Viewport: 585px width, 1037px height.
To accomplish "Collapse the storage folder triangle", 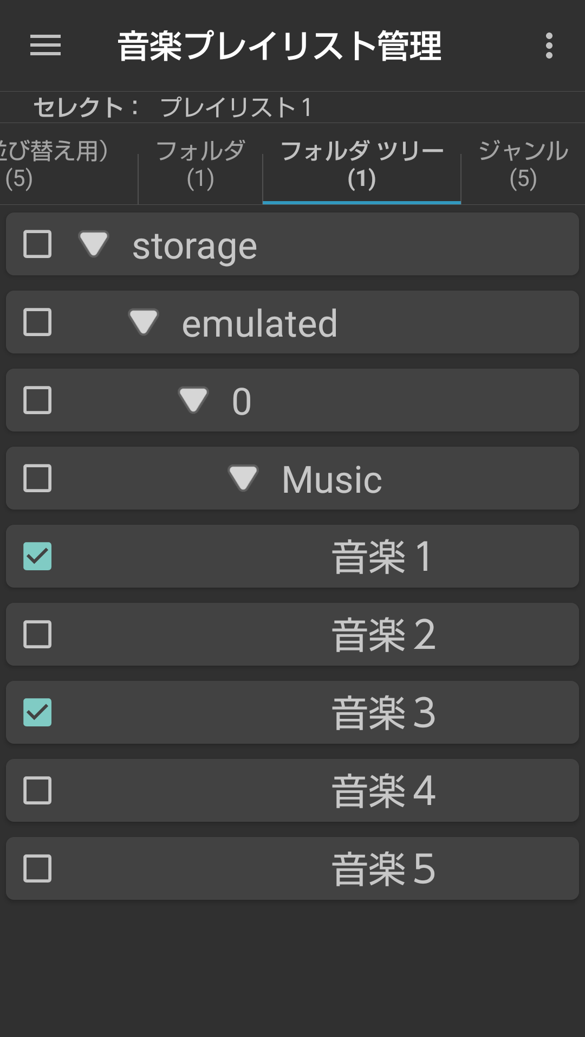I will click(x=94, y=243).
